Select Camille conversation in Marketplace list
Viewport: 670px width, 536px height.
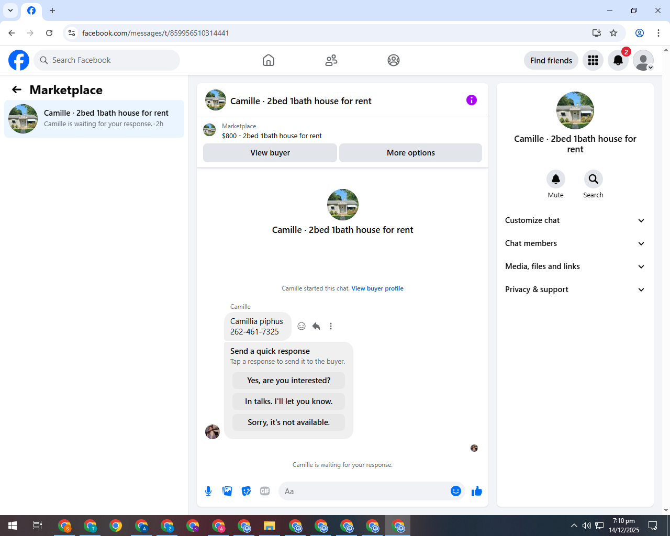pos(94,119)
